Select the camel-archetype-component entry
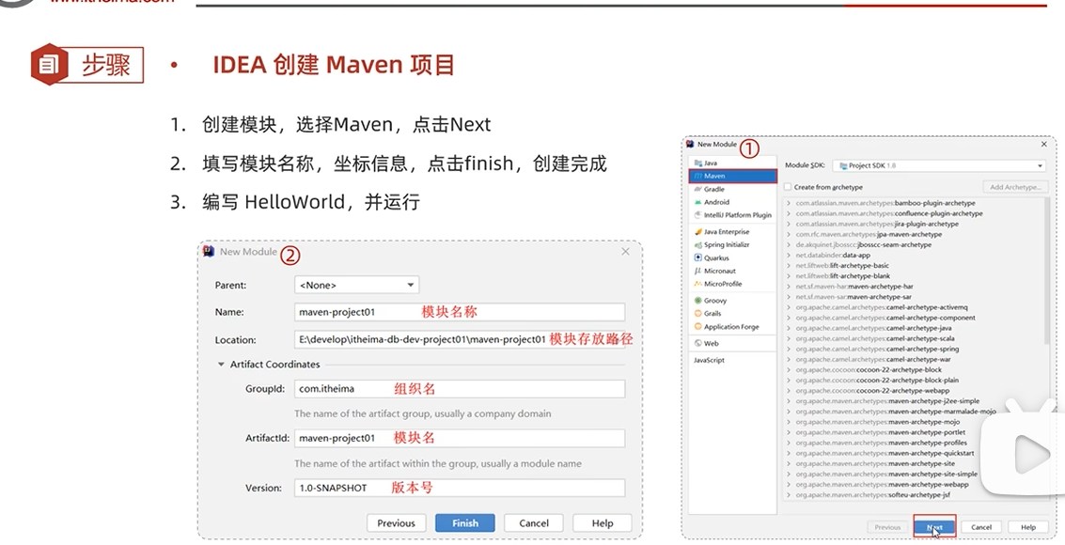Image resolution: width=1065 pixels, height=545 pixels. tap(885, 318)
